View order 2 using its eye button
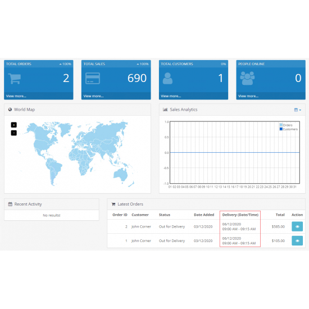309x309 pixels. tap(297, 226)
